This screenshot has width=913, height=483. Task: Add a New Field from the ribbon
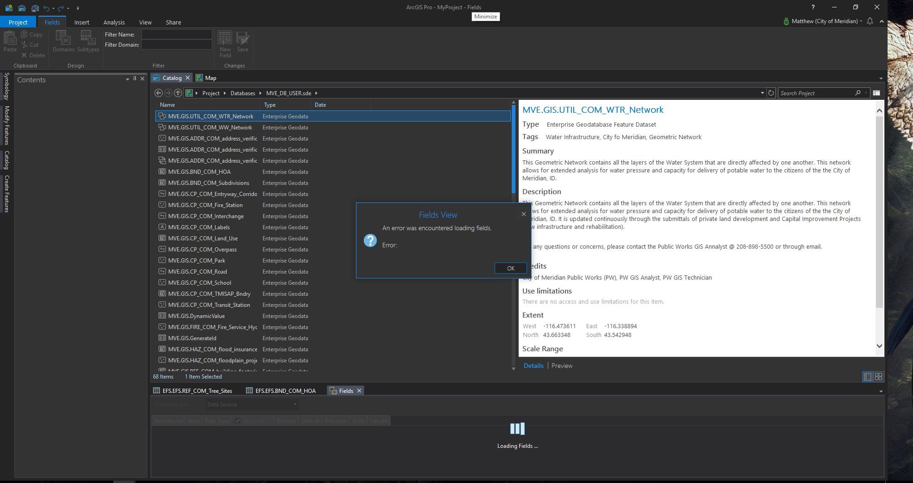(x=225, y=44)
